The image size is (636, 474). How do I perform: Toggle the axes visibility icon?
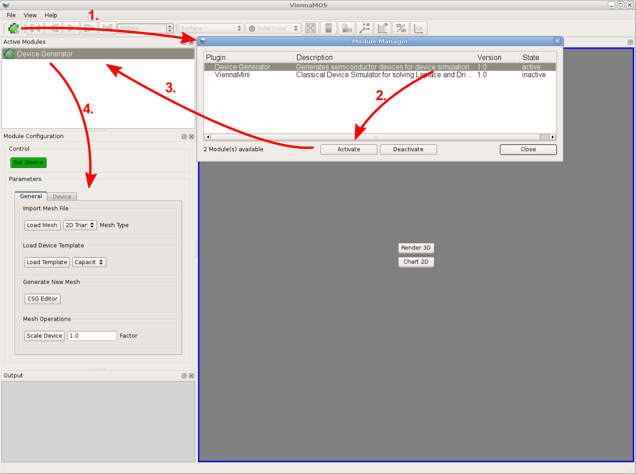click(x=365, y=28)
